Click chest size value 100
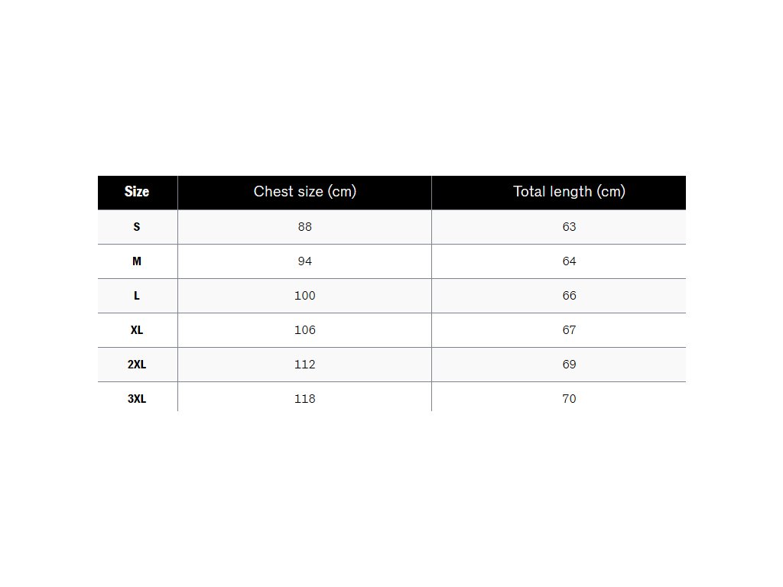 click(x=304, y=296)
